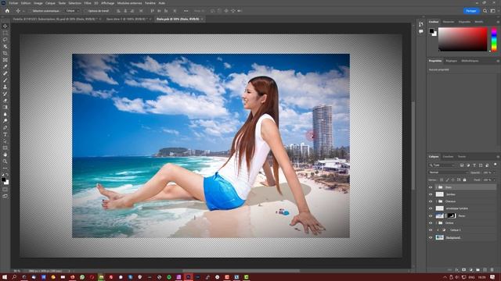Open the layer filter Type dropdown
Viewport: 501px width, 281px height.
click(442, 165)
